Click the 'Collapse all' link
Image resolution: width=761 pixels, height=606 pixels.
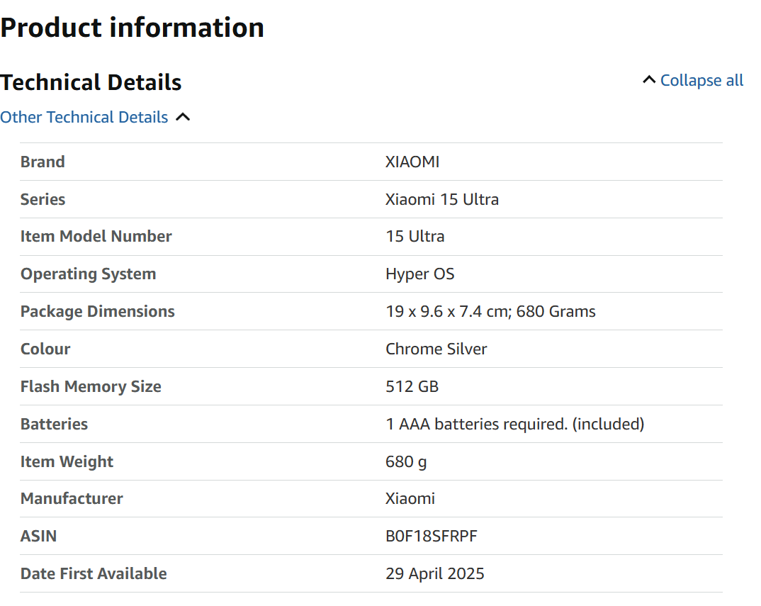pos(701,81)
